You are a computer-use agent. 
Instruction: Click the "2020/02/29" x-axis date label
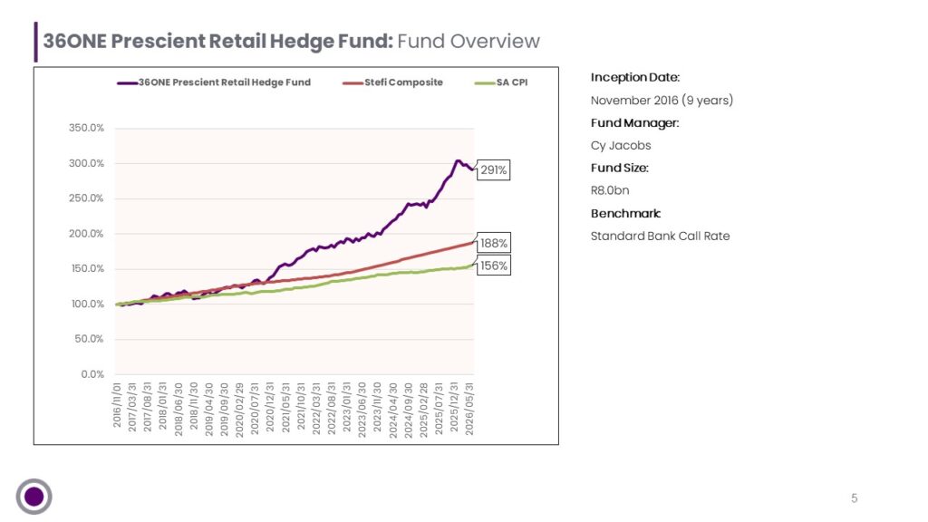point(239,410)
